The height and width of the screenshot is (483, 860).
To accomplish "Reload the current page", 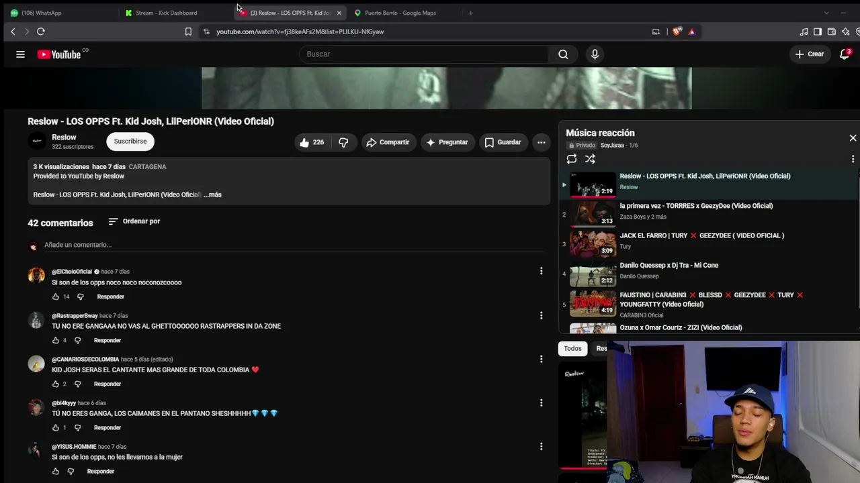I will (41, 32).
